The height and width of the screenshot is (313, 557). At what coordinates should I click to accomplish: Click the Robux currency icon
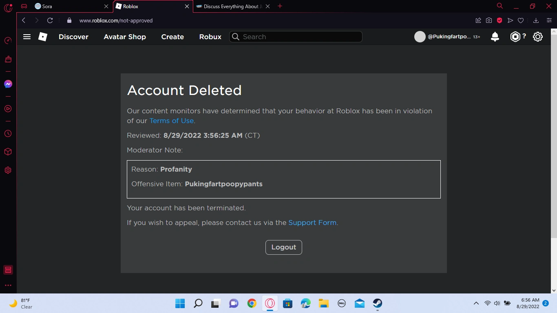coord(514,37)
